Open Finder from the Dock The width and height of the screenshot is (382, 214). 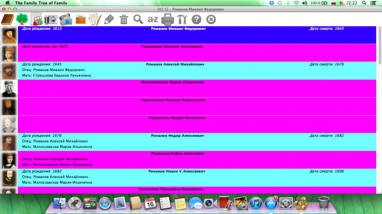pyautogui.click(x=60, y=203)
